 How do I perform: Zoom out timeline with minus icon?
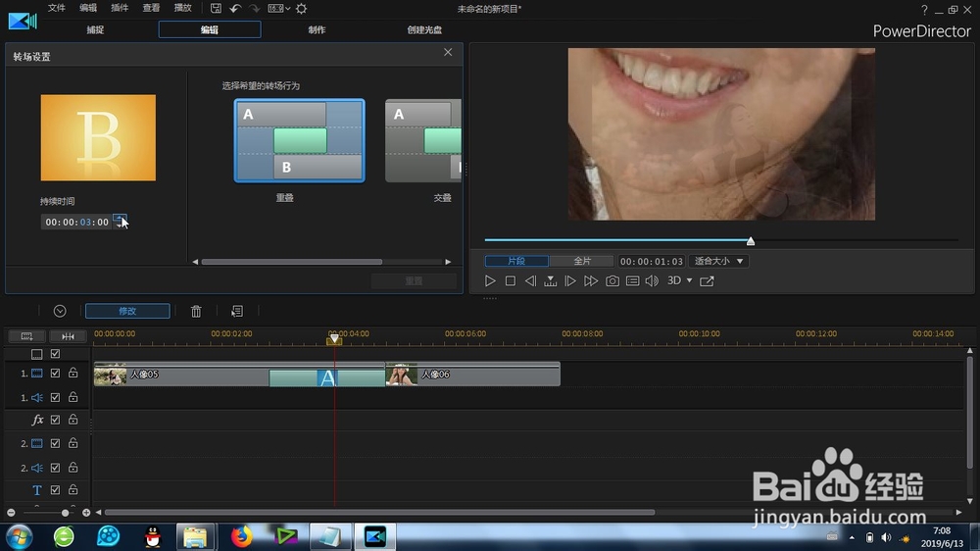pos(11,513)
